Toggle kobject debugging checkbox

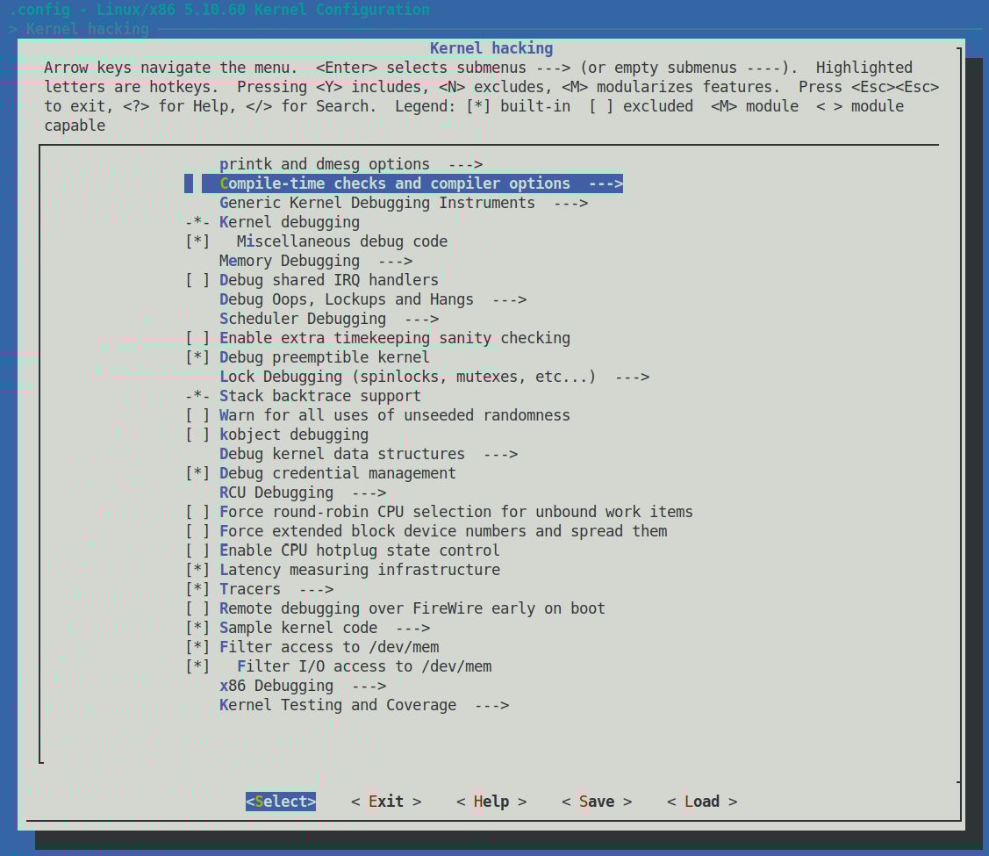(x=197, y=435)
